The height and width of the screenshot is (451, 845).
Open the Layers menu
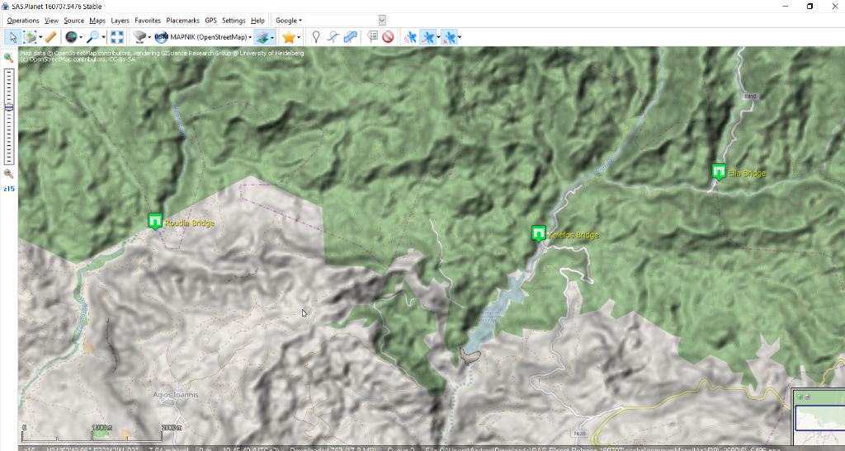120,21
